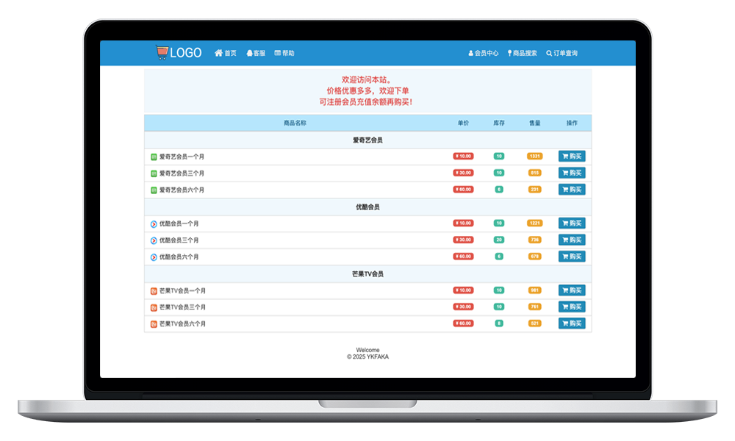Open the 客服 customer service menu
Screen dimensions: 735x441
coord(256,53)
